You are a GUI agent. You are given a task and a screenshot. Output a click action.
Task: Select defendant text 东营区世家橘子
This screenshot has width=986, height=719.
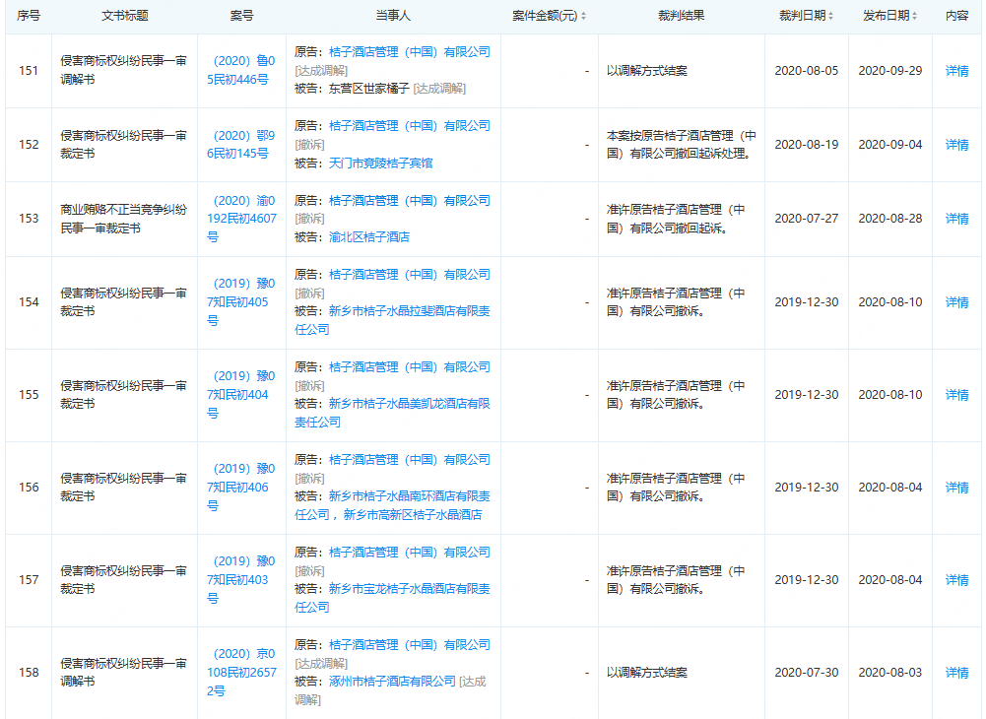point(369,89)
